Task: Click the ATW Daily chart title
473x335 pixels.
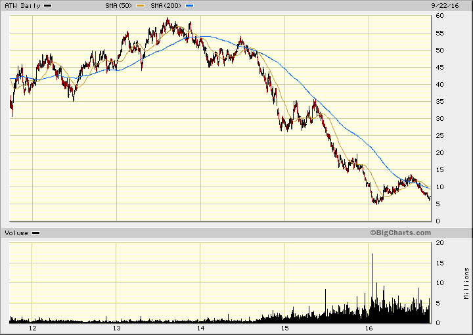Action: pyautogui.click(x=22, y=6)
